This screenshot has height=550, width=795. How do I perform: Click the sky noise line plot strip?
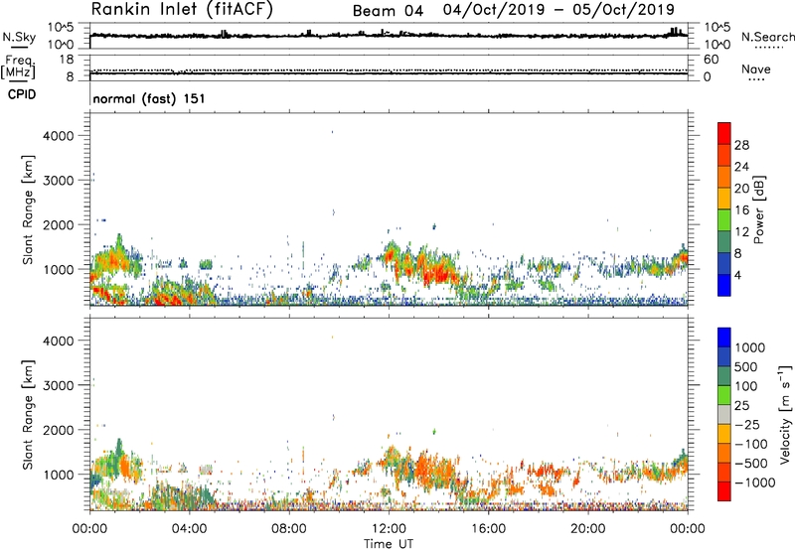389,36
